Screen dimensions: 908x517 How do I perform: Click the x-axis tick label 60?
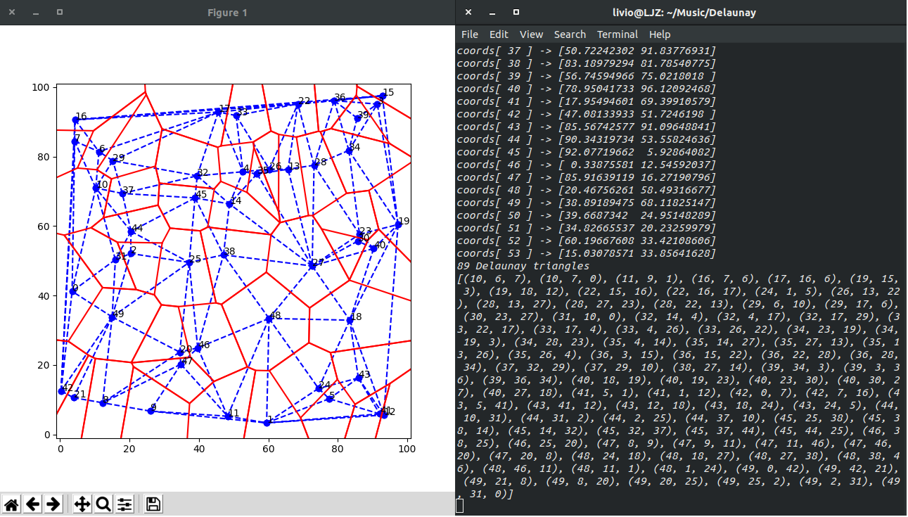pyautogui.click(x=268, y=447)
